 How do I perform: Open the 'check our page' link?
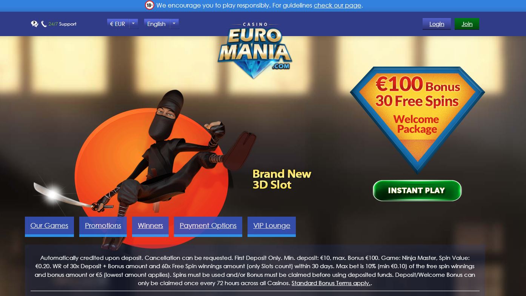tap(337, 5)
